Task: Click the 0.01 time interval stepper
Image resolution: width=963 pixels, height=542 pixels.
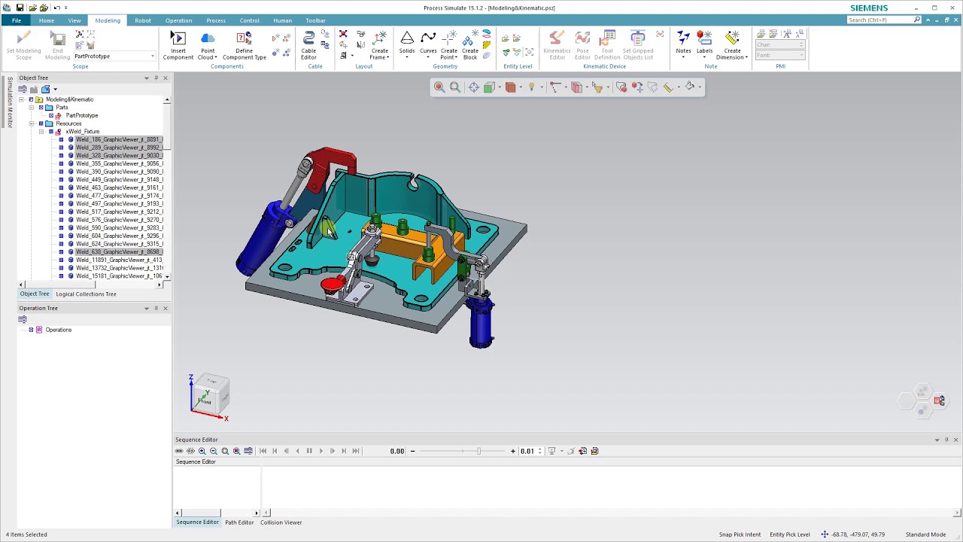Action: [x=540, y=451]
